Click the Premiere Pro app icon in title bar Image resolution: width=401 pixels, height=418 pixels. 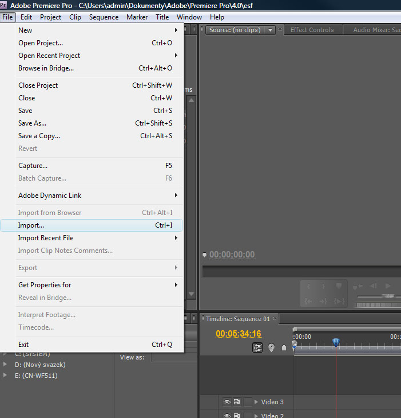[x=3, y=5]
